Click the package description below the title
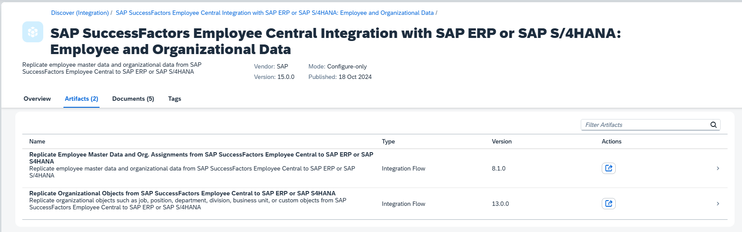 (112, 68)
